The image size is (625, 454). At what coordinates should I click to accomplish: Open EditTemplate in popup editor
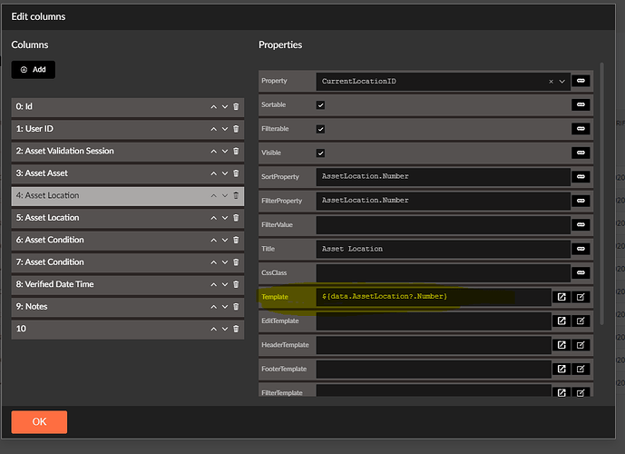tap(562, 321)
